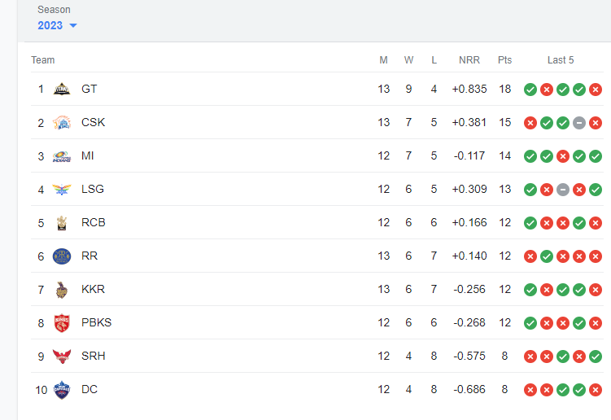Open the CSK team name link

point(93,122)
